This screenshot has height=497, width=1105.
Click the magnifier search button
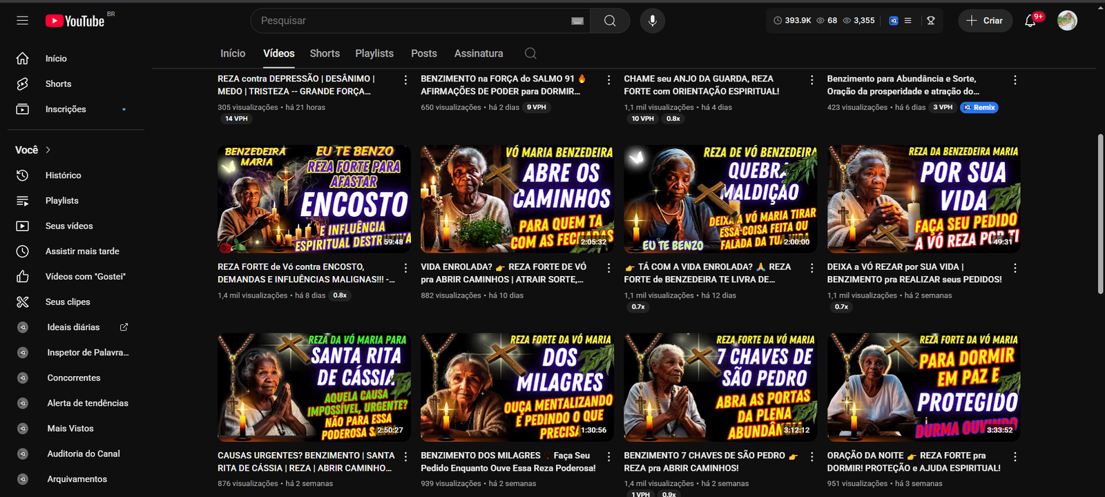coord(610,21)
